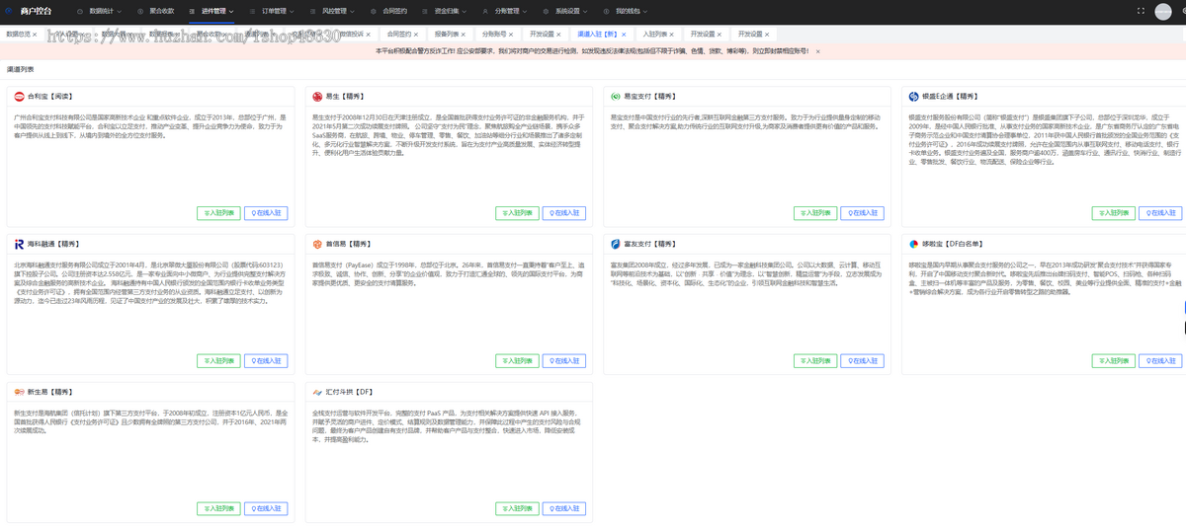Click the 商户控台 logo title
This screenshot has width=1186, height=530.
point(36,11)
